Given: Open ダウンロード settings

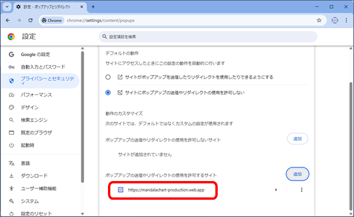Looking at the screenshot, I should pos(41,176).
